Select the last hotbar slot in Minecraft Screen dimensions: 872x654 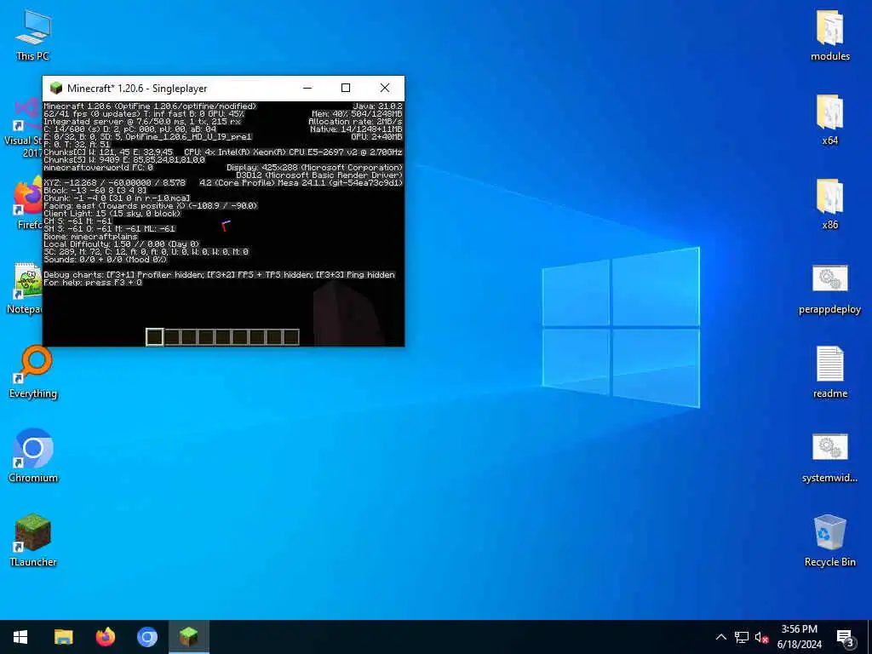(x=291, y=336)
